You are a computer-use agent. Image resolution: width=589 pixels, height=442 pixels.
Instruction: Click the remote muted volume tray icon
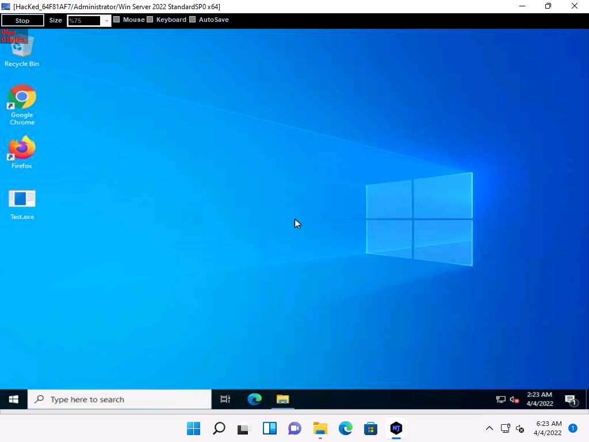tap(514, 399)
